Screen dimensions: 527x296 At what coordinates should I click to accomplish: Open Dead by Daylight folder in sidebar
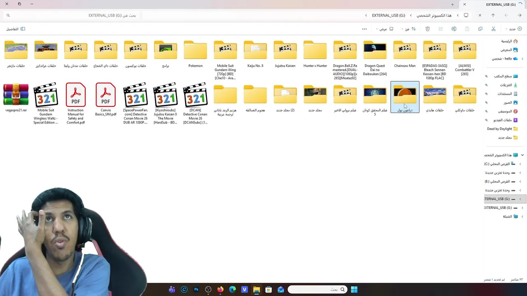tap(502, 129)
